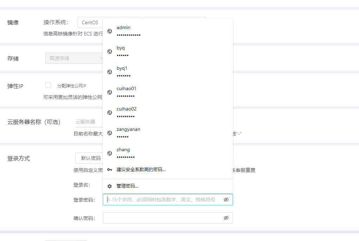Viewport: 359px width, 241px height.
Task: Click the globe icon next to the byq entry
Action: (x=109, y=52)
